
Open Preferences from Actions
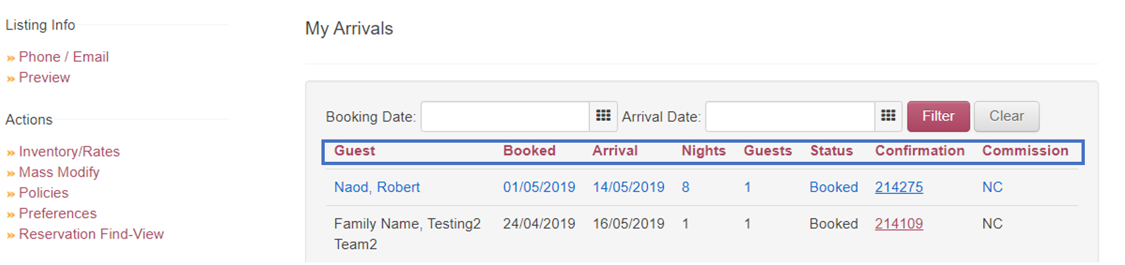click(58, 214)
